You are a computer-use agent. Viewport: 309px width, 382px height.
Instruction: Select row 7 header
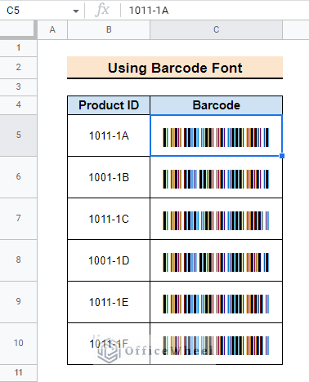pyautogui.click(x=18, y=218)
